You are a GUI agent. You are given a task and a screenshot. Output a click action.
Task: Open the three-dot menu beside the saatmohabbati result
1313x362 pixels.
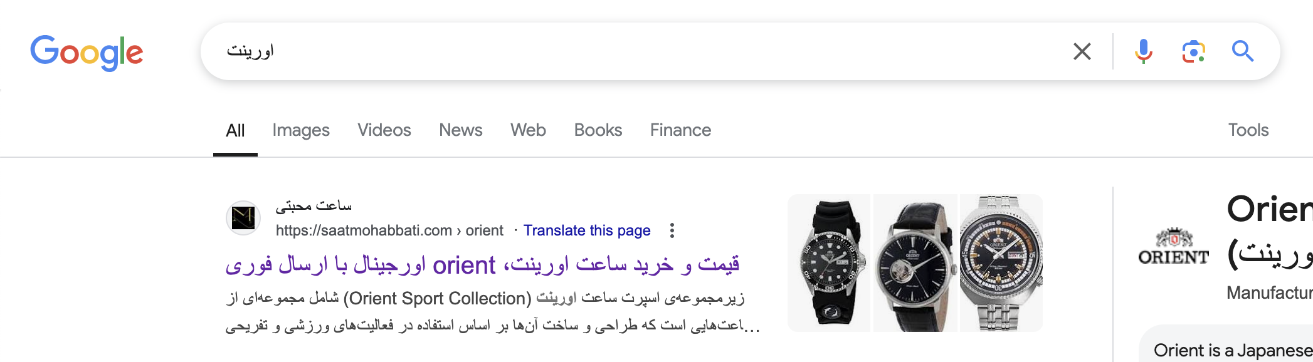point(672,230)
